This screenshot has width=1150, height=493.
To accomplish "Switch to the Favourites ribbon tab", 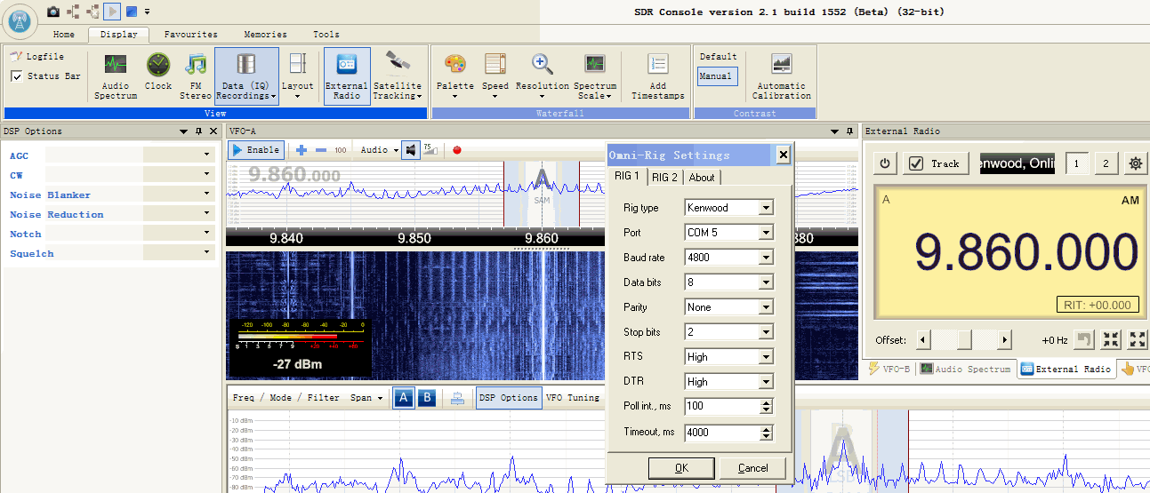I will [190, 35].
